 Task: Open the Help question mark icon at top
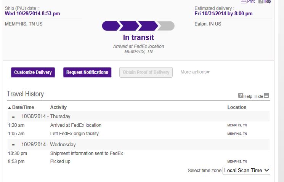click(x=261, y=2)
